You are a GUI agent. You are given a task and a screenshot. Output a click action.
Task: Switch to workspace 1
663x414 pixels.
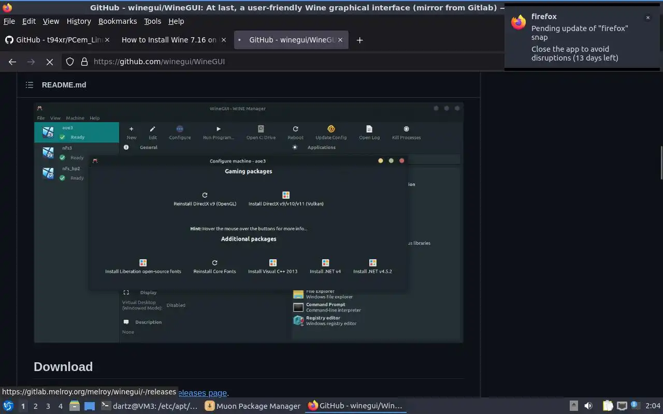pos(23,406)
